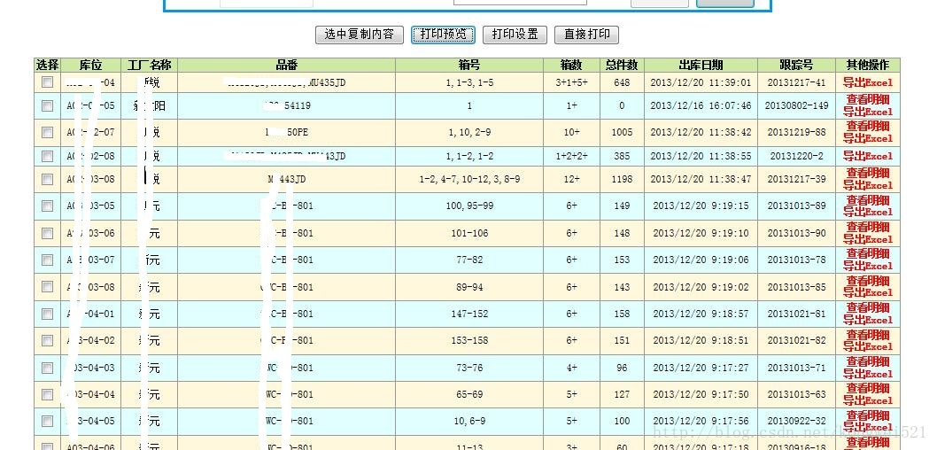Click date cell 2013/12/20 9:17:56
The image size is (937, 450).
[x=701, y=422]
